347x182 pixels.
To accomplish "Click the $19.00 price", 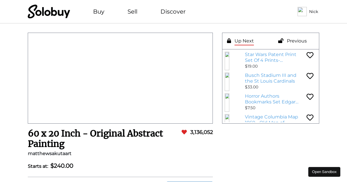I will point(251,66).
